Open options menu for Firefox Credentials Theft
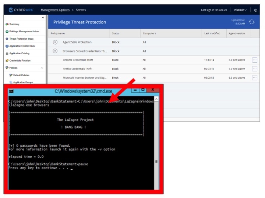Screen dimensions: 265x198 (255, 69)
